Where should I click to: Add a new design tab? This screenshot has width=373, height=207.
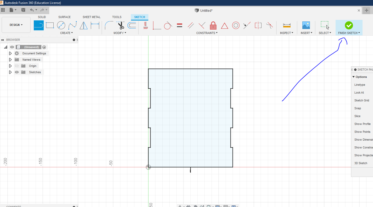coord(366,10)
